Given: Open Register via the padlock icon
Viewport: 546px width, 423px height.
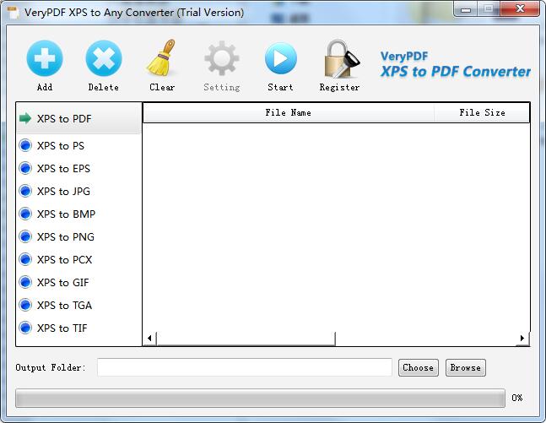Looking at the screenshot, I should pyautogui.click(x=339, y=59).
